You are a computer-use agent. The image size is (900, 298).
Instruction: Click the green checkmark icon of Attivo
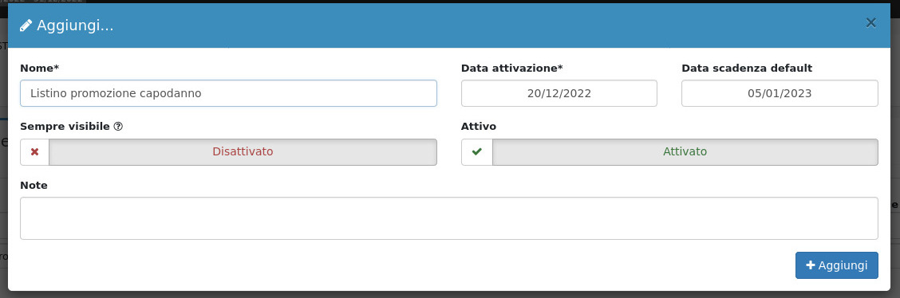click(x=477, y=152)
